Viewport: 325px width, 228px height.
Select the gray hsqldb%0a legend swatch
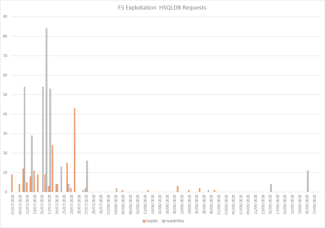[163, 221]
